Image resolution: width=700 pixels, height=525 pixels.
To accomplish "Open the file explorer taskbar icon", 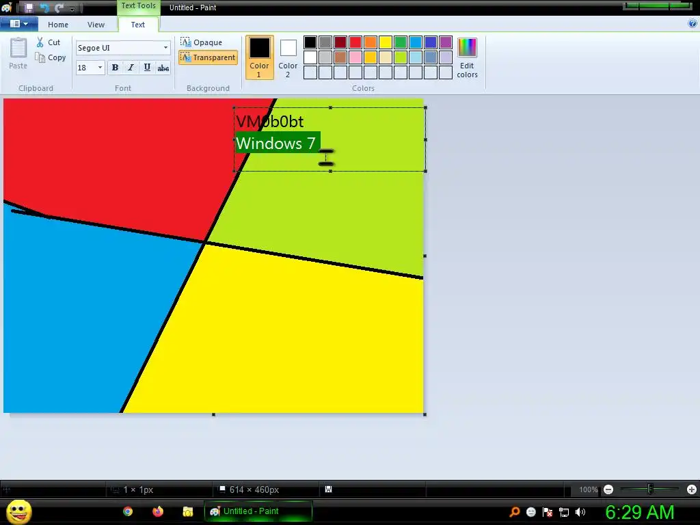I will click(x=187, y=511).
